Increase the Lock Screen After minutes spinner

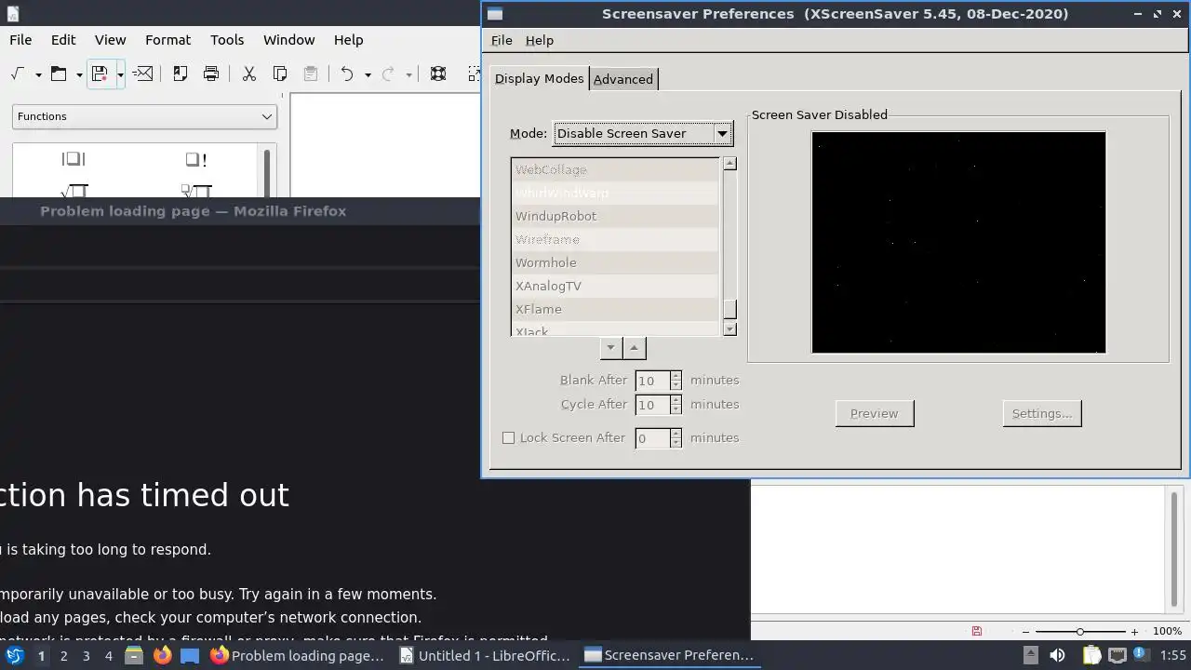[x=676, y=434]
